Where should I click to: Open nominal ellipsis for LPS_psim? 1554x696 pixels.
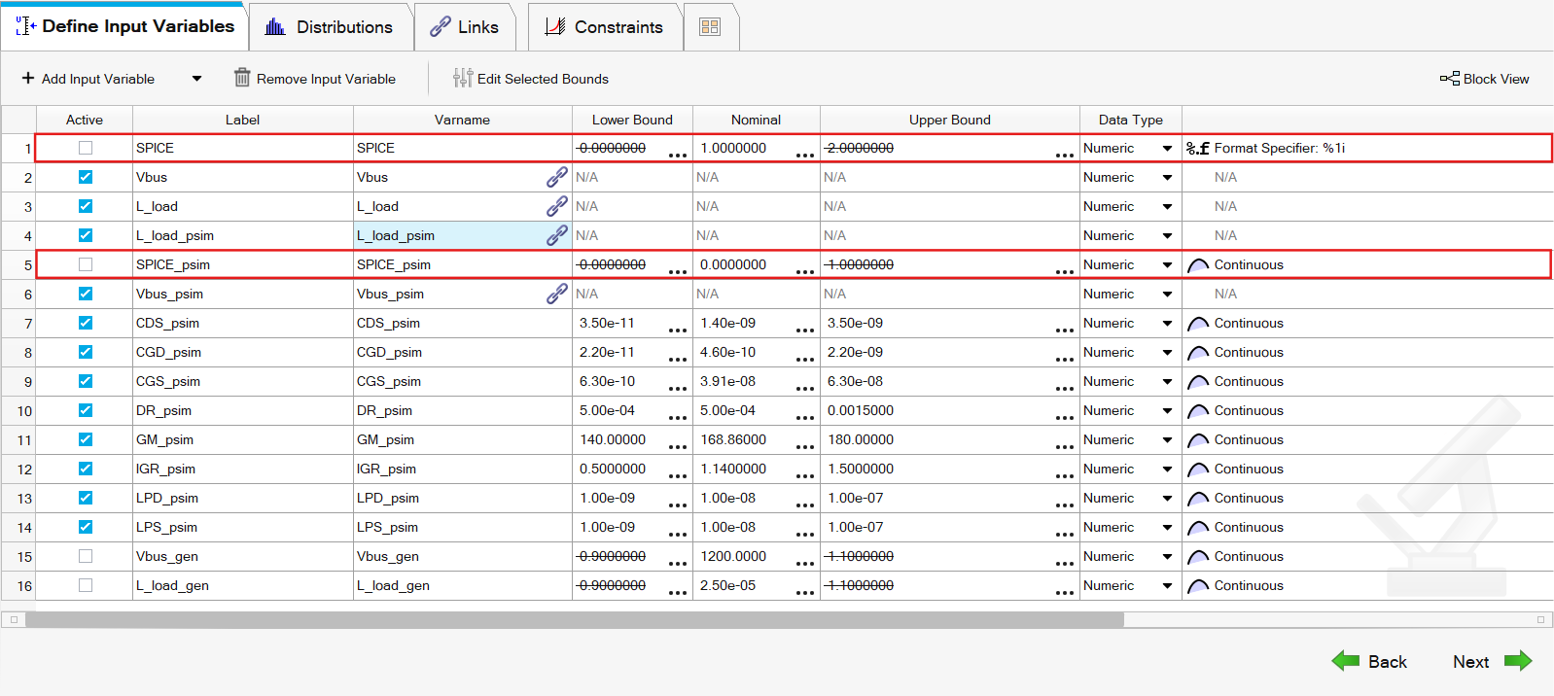tap(805, 535)
